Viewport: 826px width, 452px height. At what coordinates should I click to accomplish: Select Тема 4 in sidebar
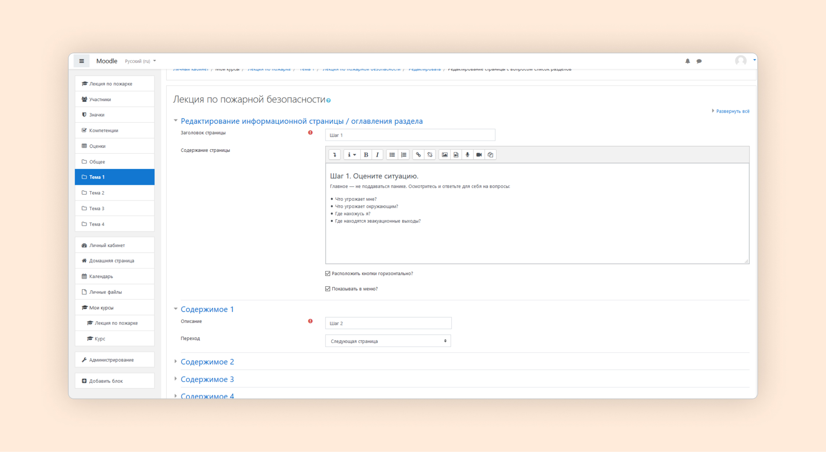point(115,224)
